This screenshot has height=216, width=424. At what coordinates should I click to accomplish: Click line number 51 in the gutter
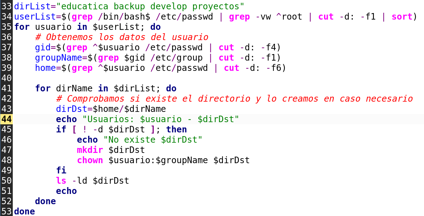(x=6, y=191)
